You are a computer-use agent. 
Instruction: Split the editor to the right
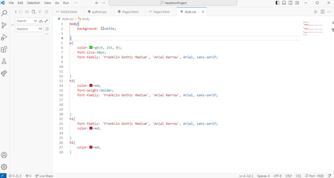pyautogui.click(x=322, y=12)
